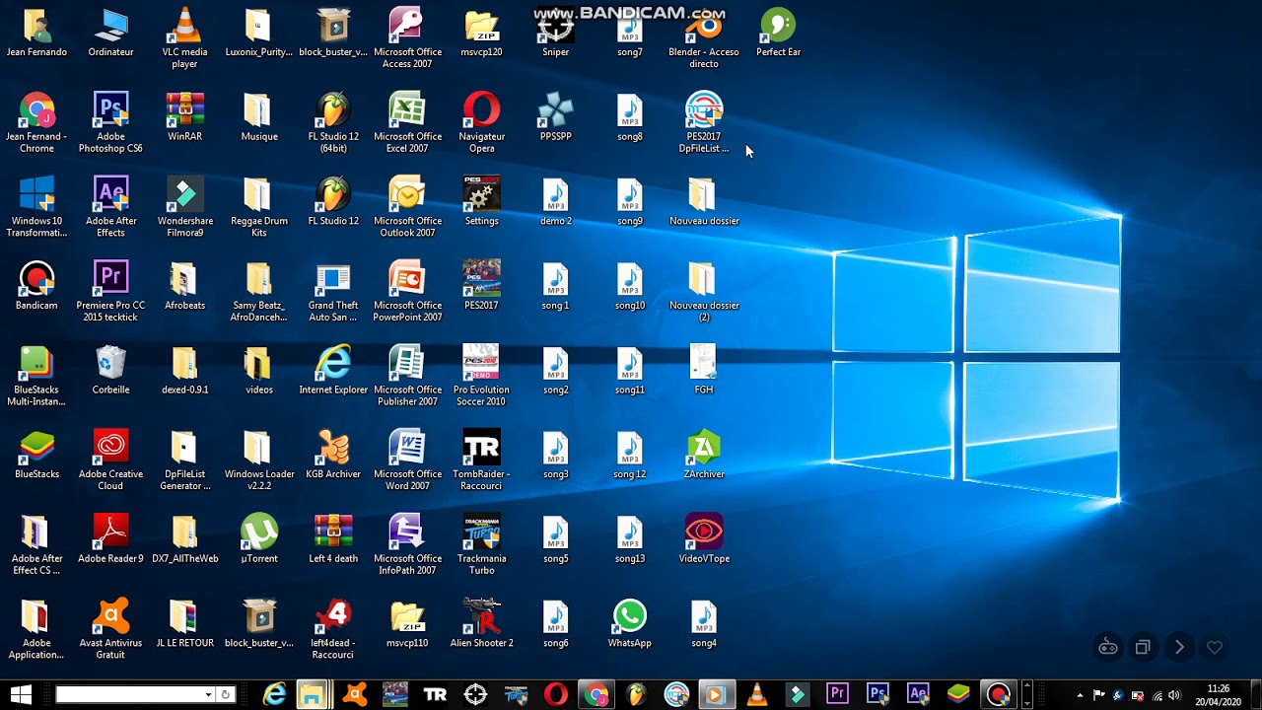Open Premiere Pro icon in taskbar
The height and width of the screenshot is (710, 1262).
(x=838, y=694)
